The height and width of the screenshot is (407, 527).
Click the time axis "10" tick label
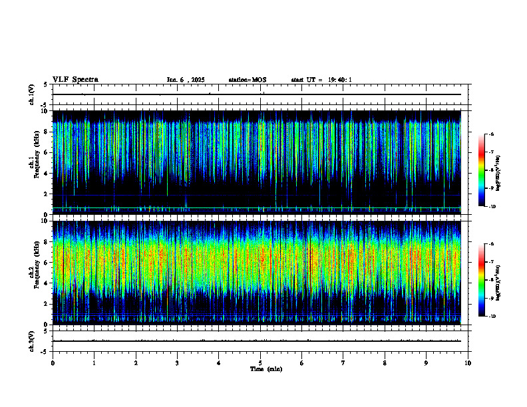coord(468,363)
